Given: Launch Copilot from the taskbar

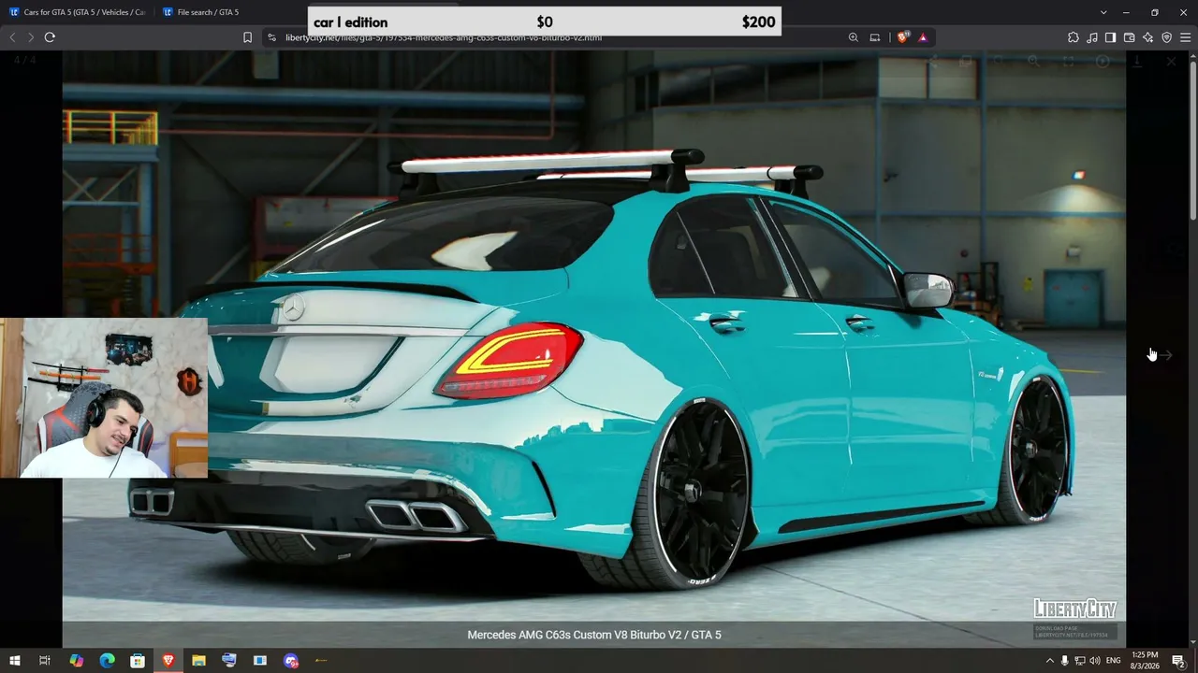Looking at the screenshot, I should (77, 661).
